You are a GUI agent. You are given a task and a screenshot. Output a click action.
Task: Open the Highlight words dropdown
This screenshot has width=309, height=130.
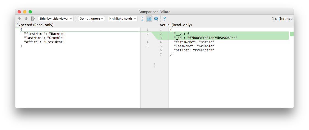(x=123, y=19)
